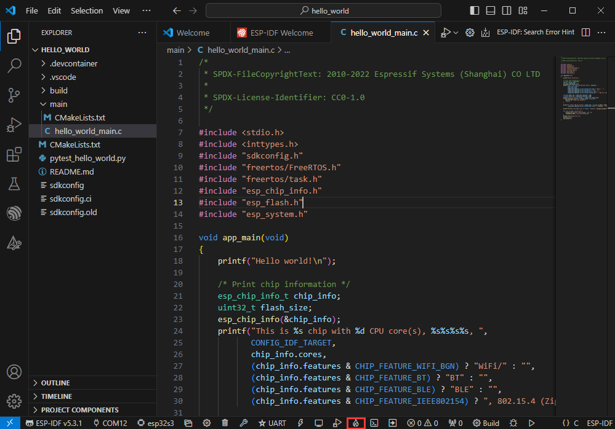Toggle the secondary side bar layout button
The width and height of the screenshot is (615, 429).
(x=506, y=10)
